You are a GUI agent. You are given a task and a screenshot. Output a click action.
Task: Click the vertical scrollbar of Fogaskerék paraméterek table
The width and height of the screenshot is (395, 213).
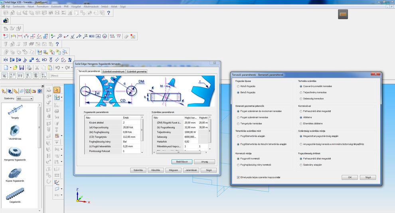pyautogui.click(x=142, y=134)
